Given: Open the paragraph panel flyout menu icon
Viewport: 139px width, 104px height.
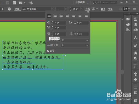Looking at the screenshot, I should click(x=88, y=12).
